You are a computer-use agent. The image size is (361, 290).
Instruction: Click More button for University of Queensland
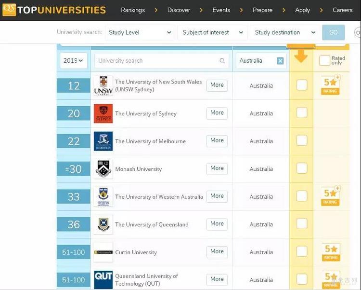pyautogui.click(x=217, y=224)
